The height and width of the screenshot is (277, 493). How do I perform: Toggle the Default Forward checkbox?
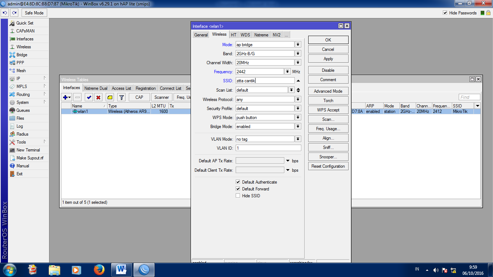(x=238, y=189)
